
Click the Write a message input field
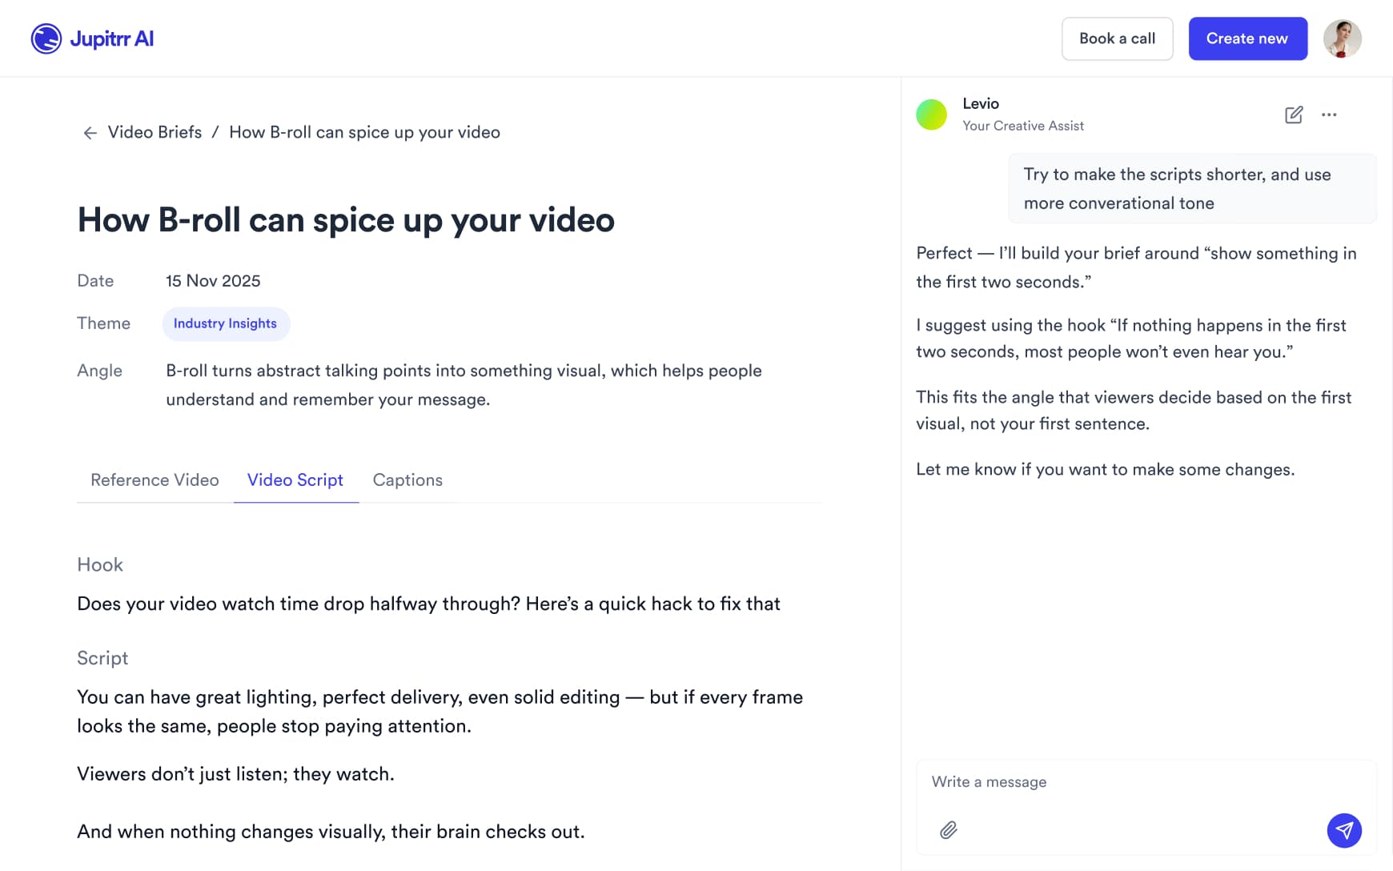(x=1105, y=781)
